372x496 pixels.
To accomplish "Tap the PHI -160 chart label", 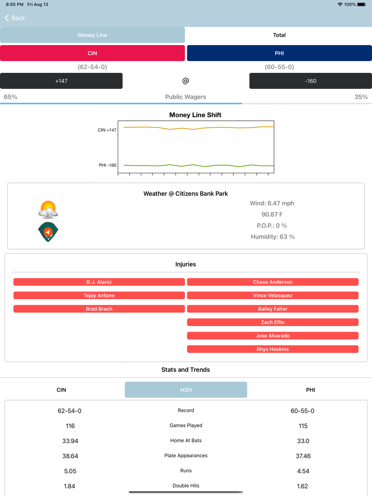I will (x=108, y=165).
